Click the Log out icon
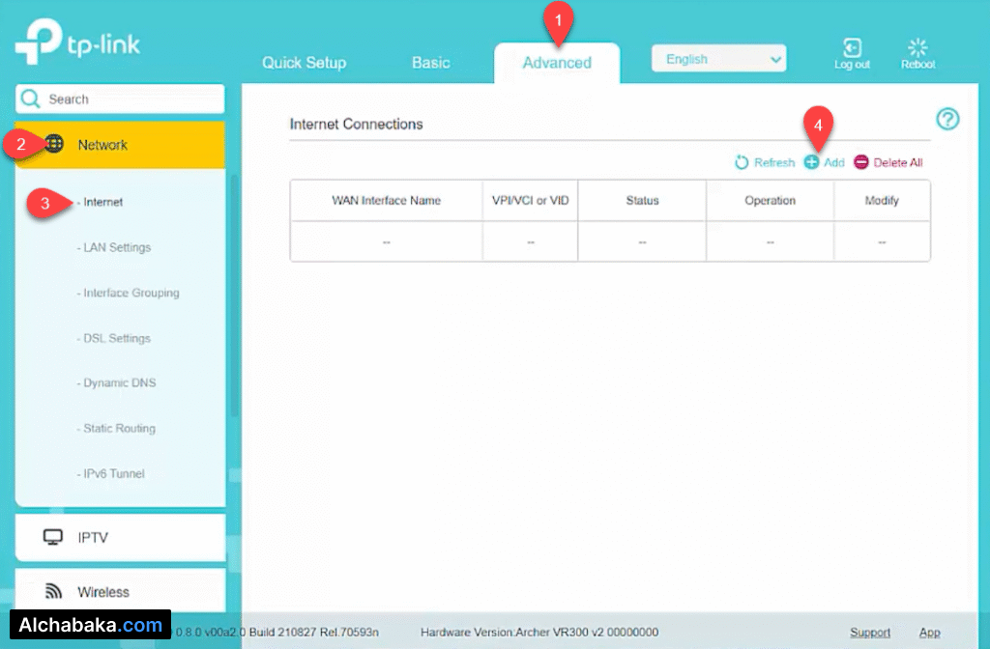The width and height of the screenshot is (990, 649). pos(852,48)
